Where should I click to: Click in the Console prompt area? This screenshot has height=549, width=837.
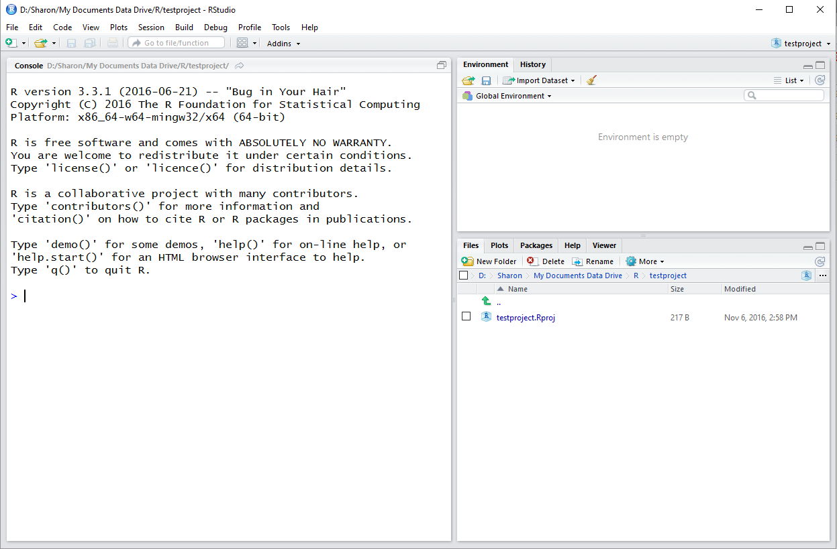pos(228,296)
